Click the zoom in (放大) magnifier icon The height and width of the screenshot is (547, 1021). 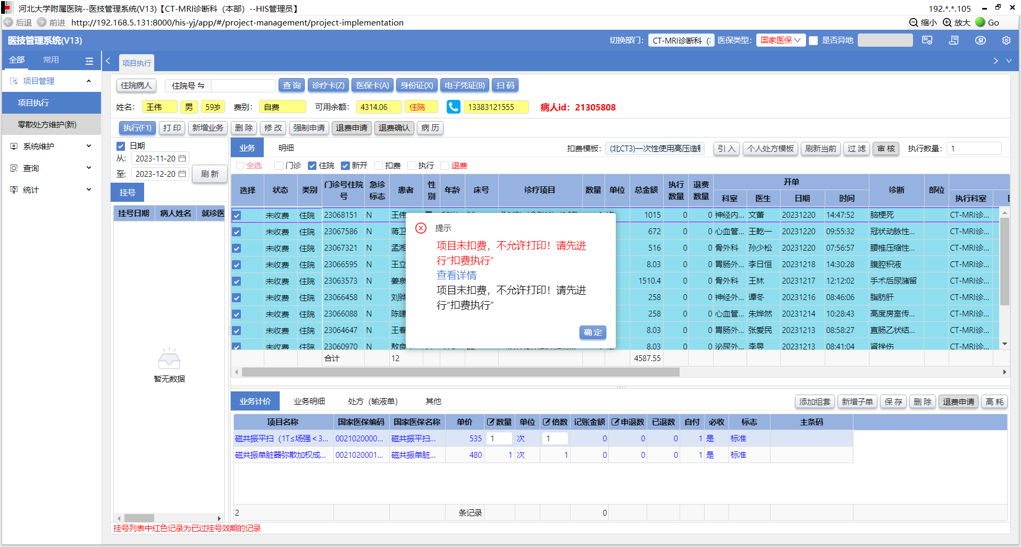click(x=947, y=22)
